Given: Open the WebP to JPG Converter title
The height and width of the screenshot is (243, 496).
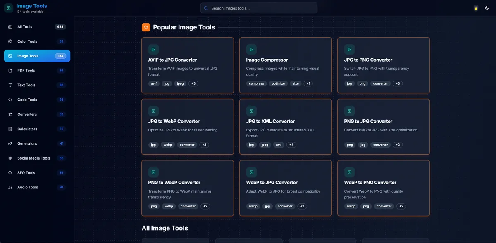Looking at the screenshot, I should [x=272, y=183].
